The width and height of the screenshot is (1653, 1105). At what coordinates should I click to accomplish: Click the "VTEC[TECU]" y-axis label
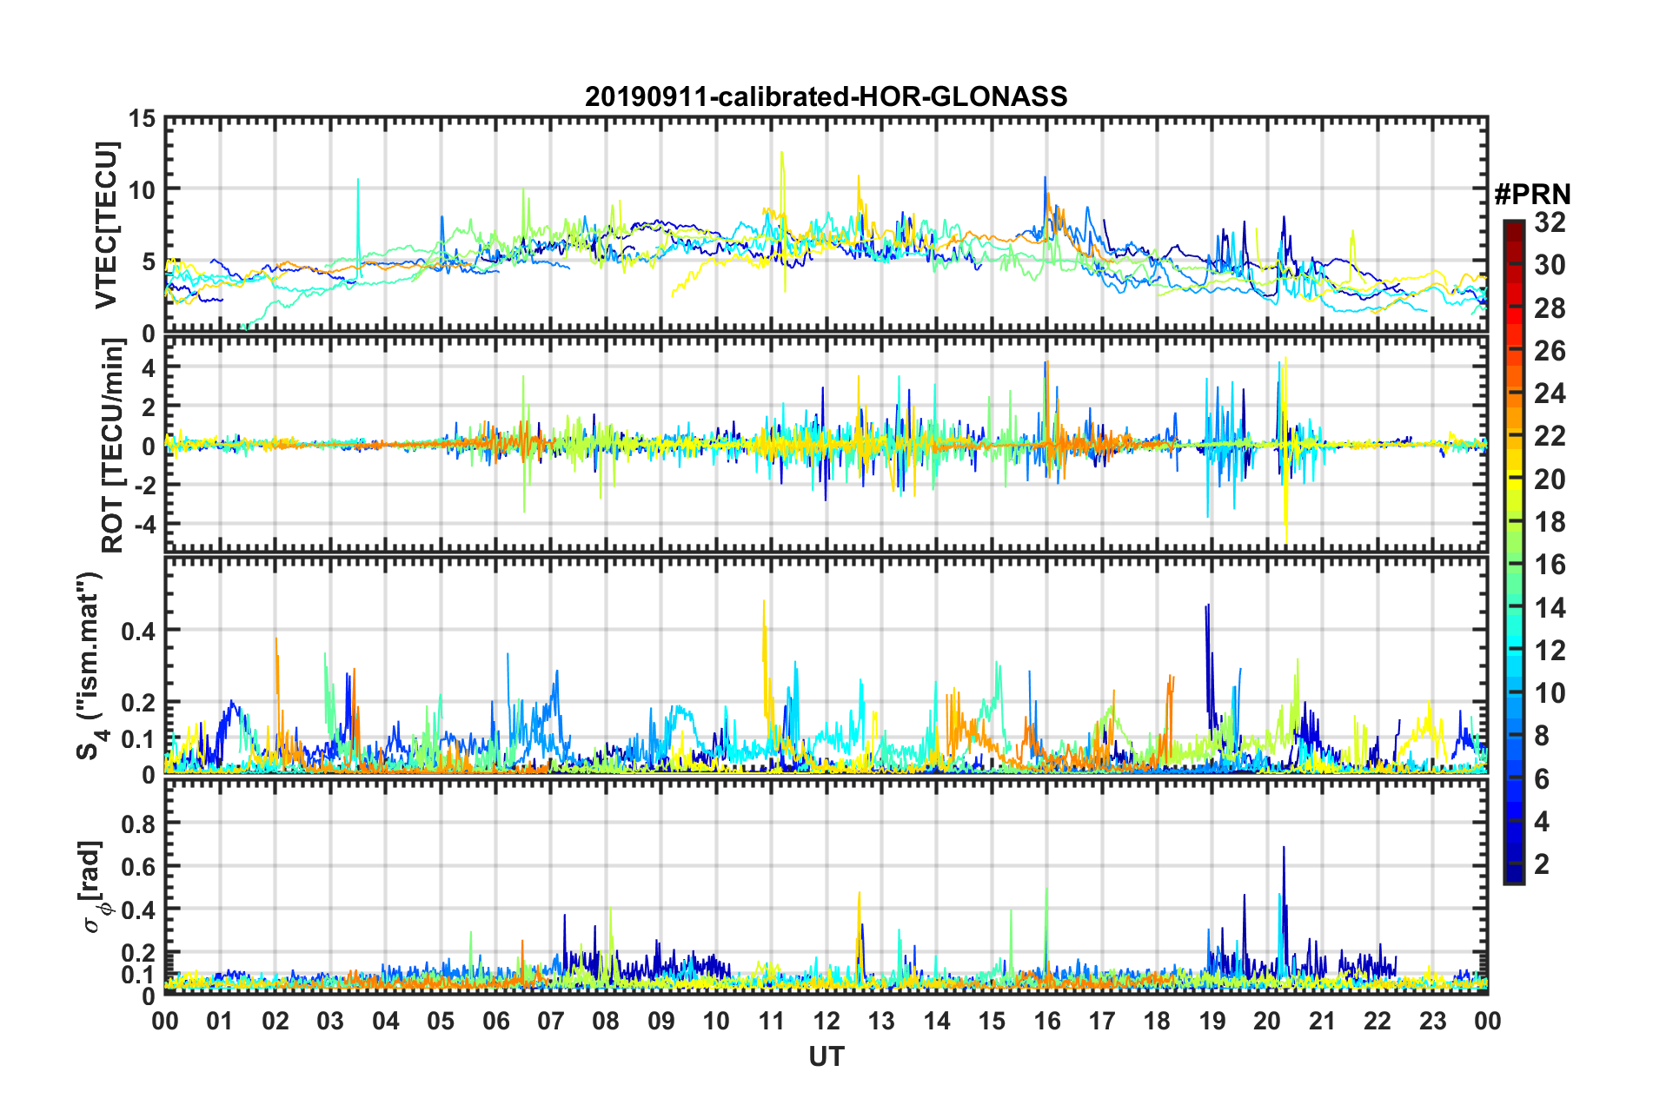tap(106, 226)
